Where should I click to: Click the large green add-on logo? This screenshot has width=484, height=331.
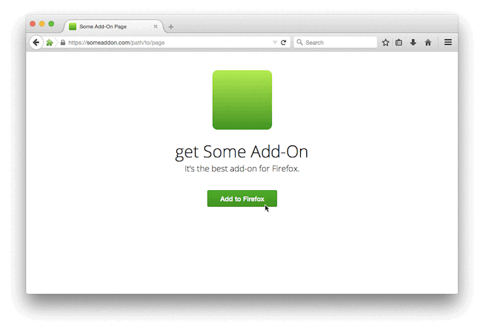[x=242, y=100]
